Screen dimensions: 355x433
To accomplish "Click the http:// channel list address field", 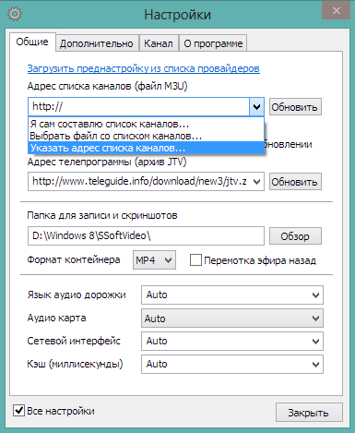I will tap(139, 107).
